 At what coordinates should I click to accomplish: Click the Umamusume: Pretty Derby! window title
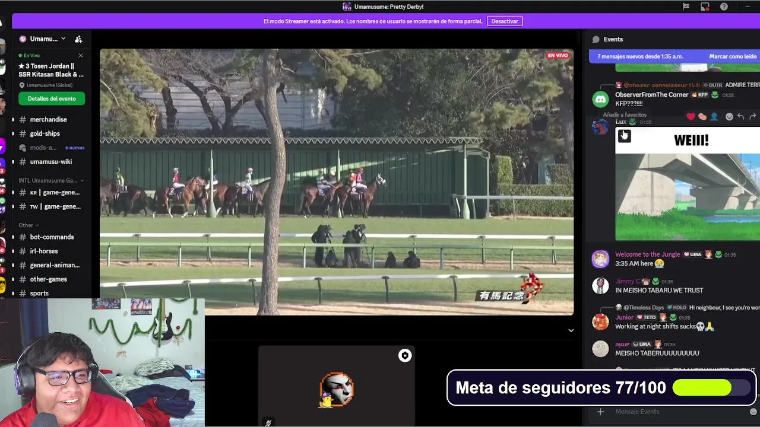389,7
